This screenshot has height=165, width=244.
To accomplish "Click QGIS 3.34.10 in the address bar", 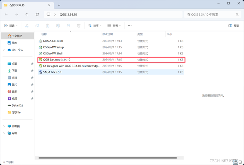I will 68,14.
